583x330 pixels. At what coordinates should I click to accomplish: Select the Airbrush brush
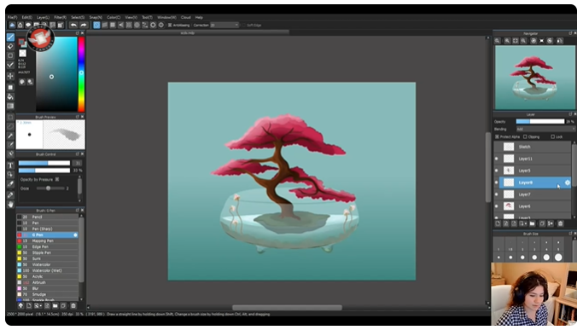pos(47,282)
